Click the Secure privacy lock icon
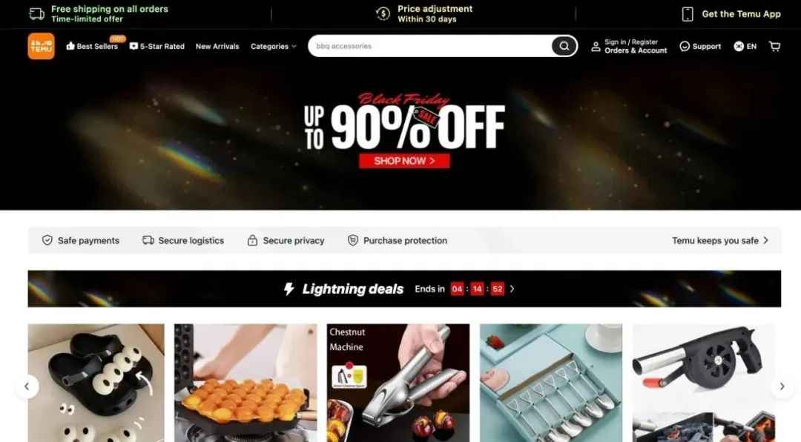This screenshot has height=442, width=801. [252, 240]
